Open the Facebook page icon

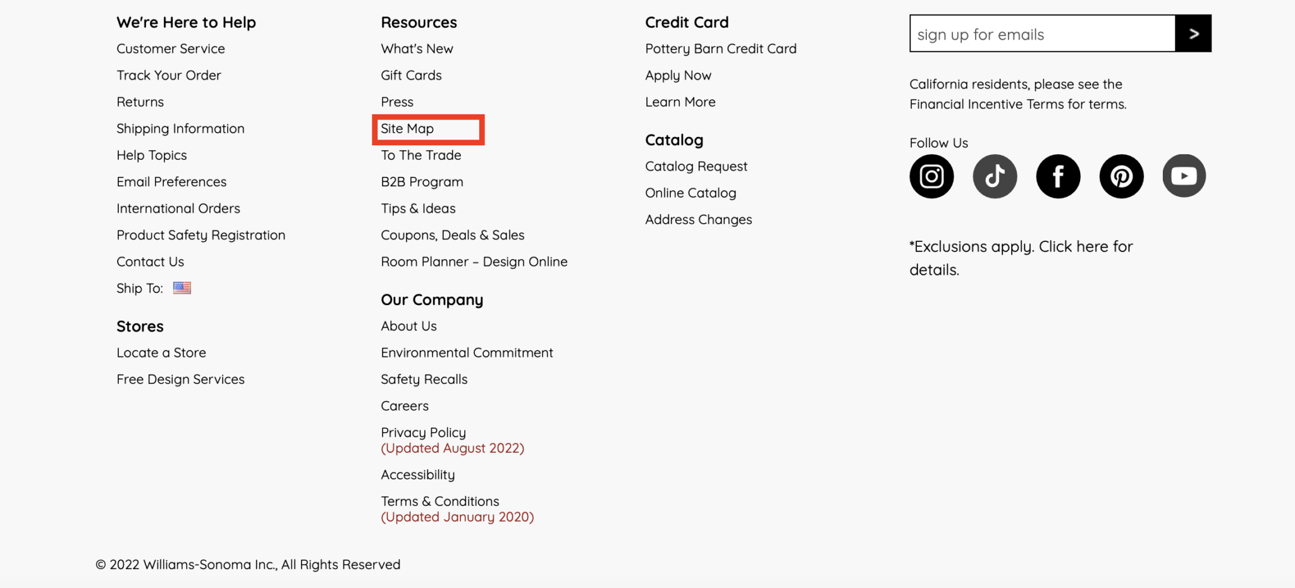click(x=1057, y=176)
